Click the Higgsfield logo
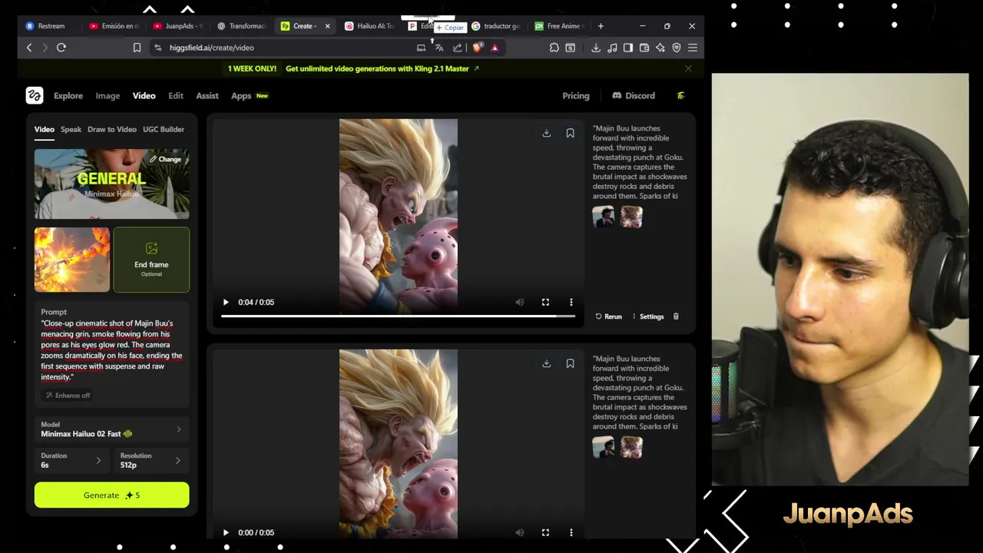983x553 pixels. 34,95
